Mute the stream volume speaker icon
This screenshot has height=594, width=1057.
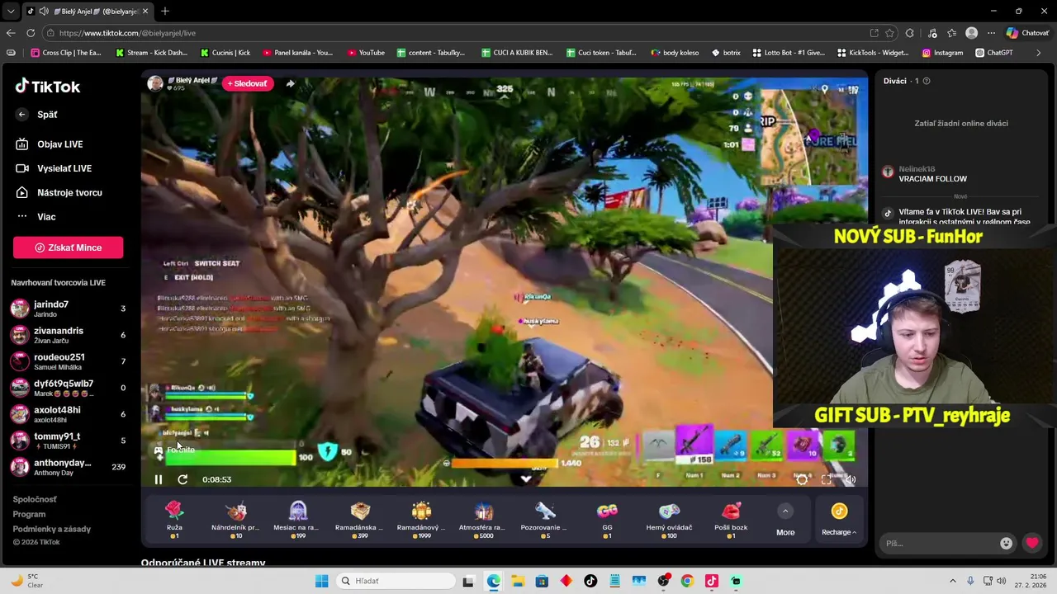(851, 479)
